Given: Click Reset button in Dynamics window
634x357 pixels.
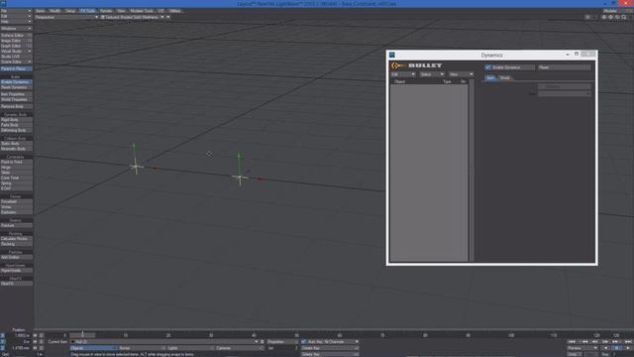Looking at the screenshot, I should tap(564, 67).
